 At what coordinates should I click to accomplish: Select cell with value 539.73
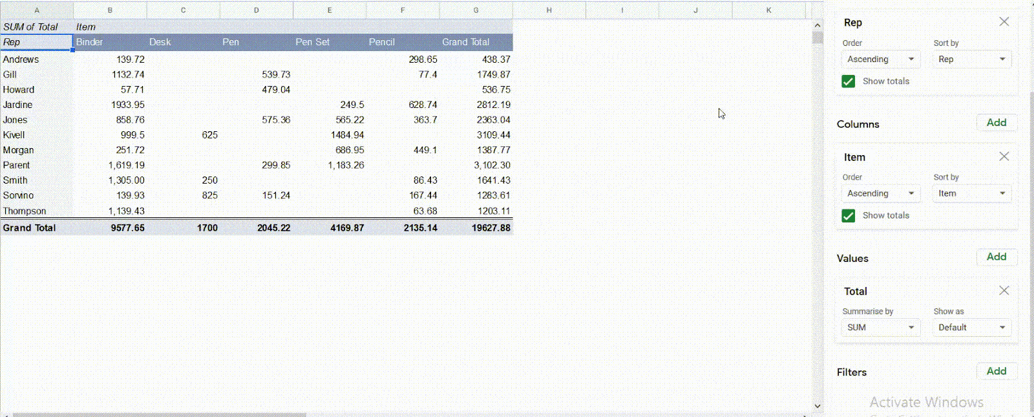pyautogui.click(x=257, y=74)
